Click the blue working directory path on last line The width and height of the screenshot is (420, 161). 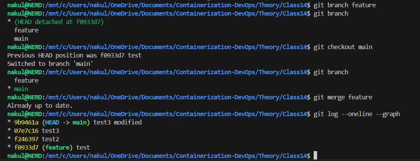pos(176,156)
